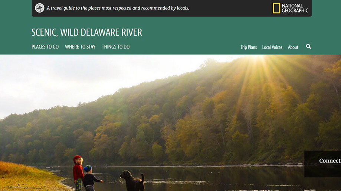Go to Trip Plans page

point(249,47)
